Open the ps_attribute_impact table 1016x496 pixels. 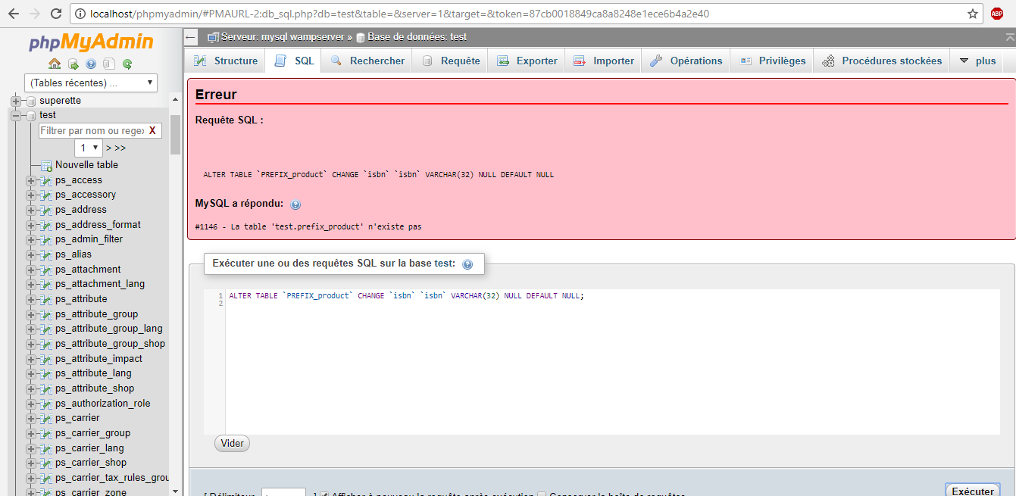98,359
